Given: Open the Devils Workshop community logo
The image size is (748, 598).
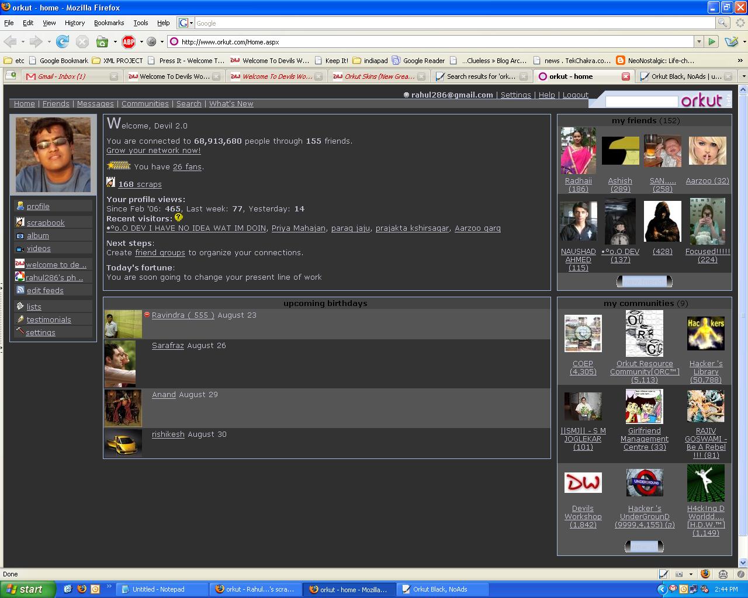Looking at the screenshot, I should [x=583, y=482].
